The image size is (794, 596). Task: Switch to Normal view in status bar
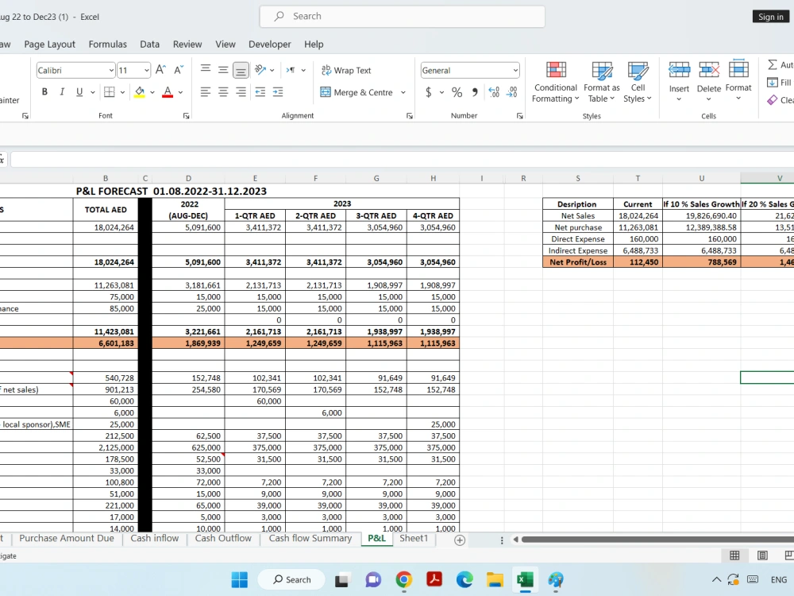pos(734,555)
